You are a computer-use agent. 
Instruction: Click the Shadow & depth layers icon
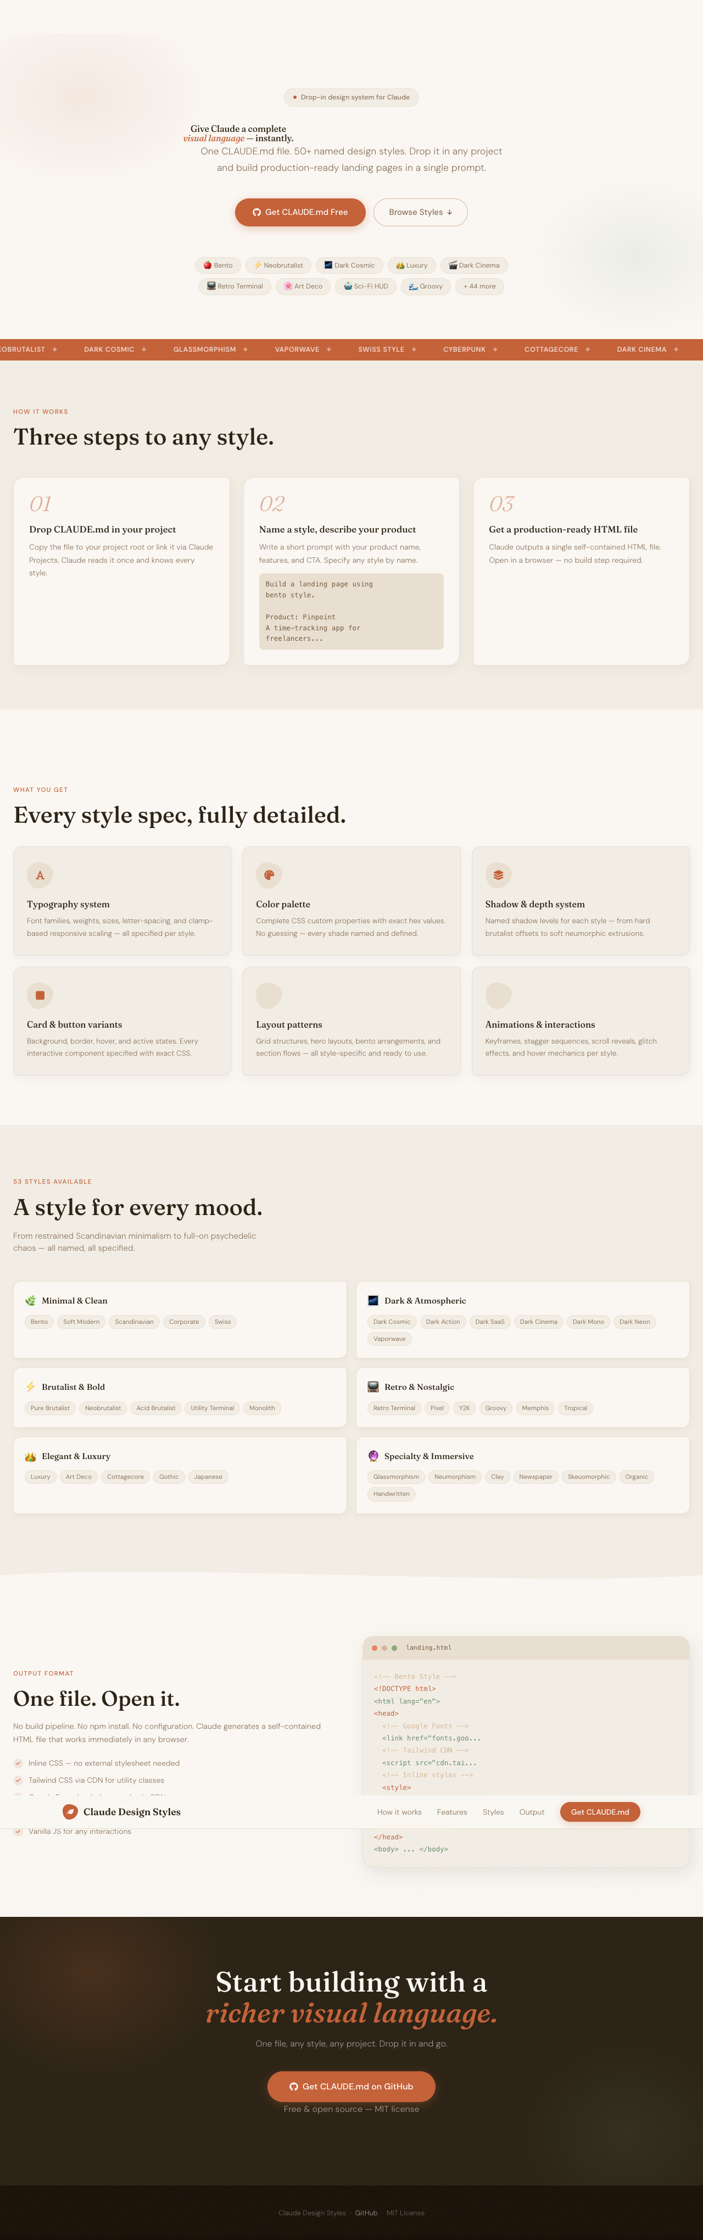(498, 875)
